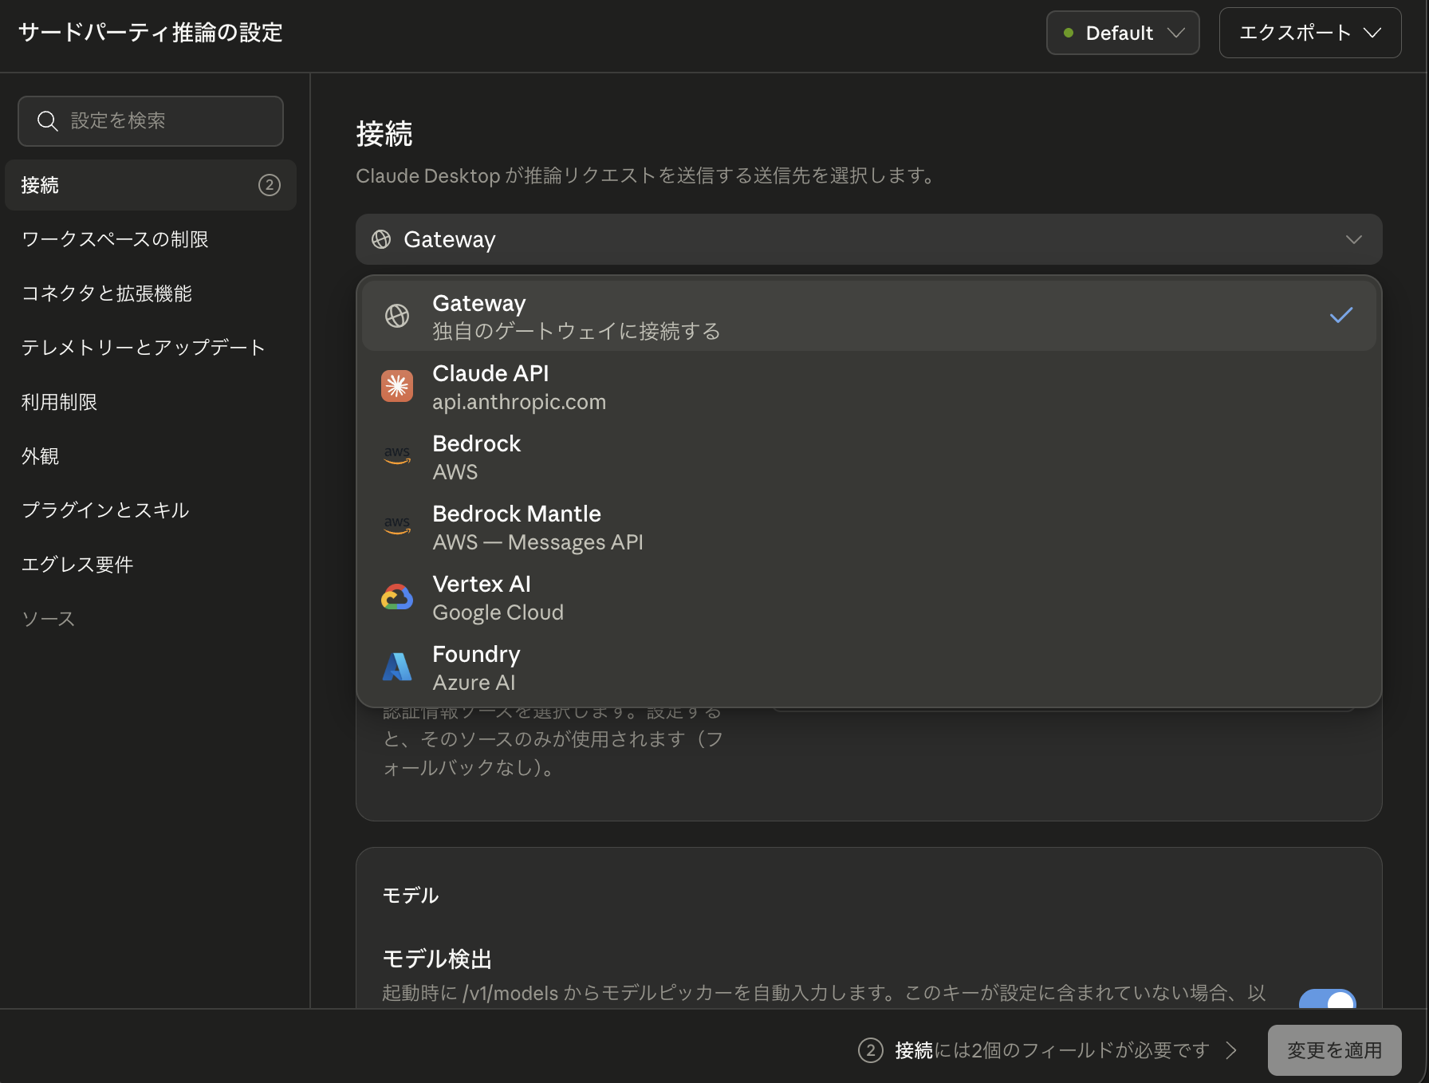Click the Azure icon for Foundry
This screenshot has width=1429, height=1083.
click(x=397, y=667)
